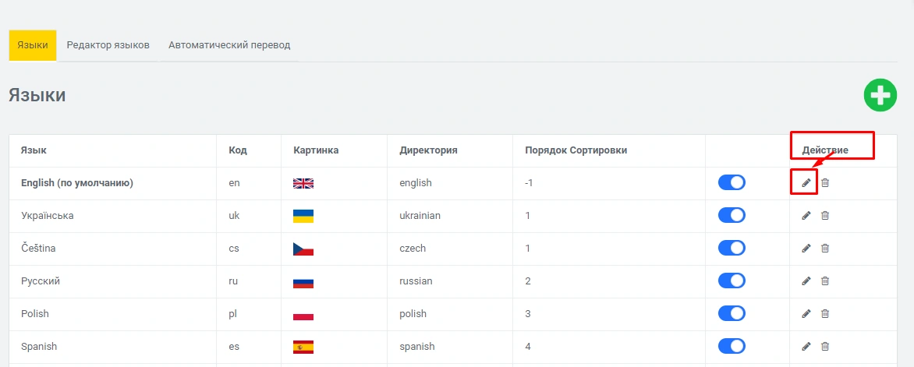Open edit for Русский language
The width and height of the screenshot is (914, 367).
pos(806,281)
